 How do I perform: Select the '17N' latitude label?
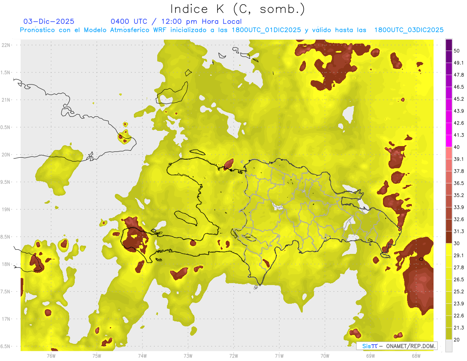6,319
